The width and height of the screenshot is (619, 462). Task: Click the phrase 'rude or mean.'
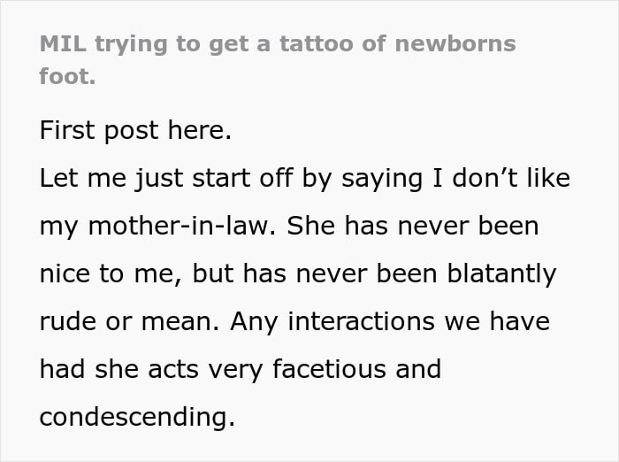pyautogui.click(x=129, y=321)
